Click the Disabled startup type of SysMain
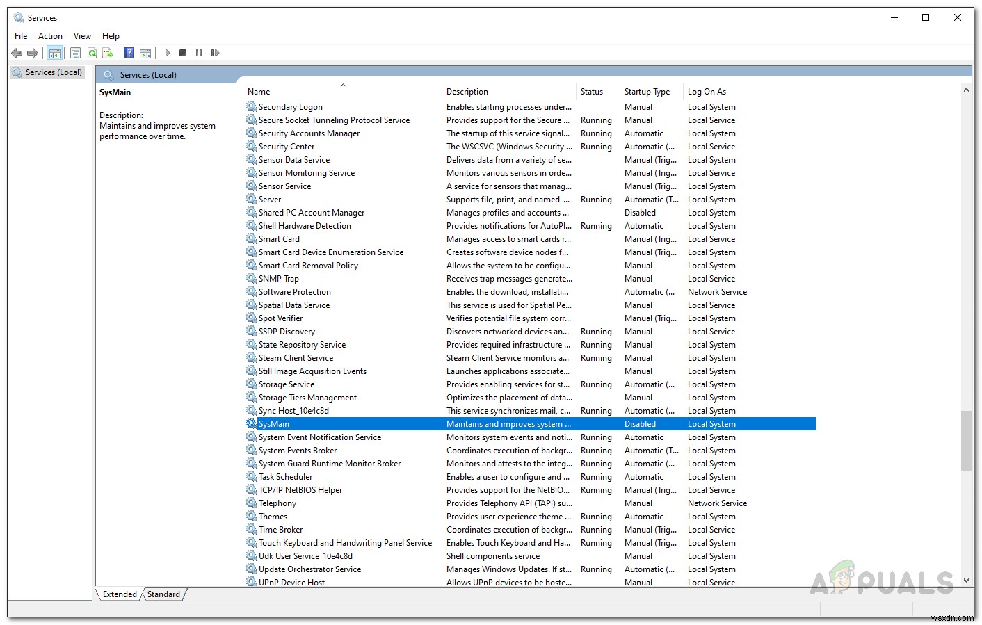 [x=640, y=423]
